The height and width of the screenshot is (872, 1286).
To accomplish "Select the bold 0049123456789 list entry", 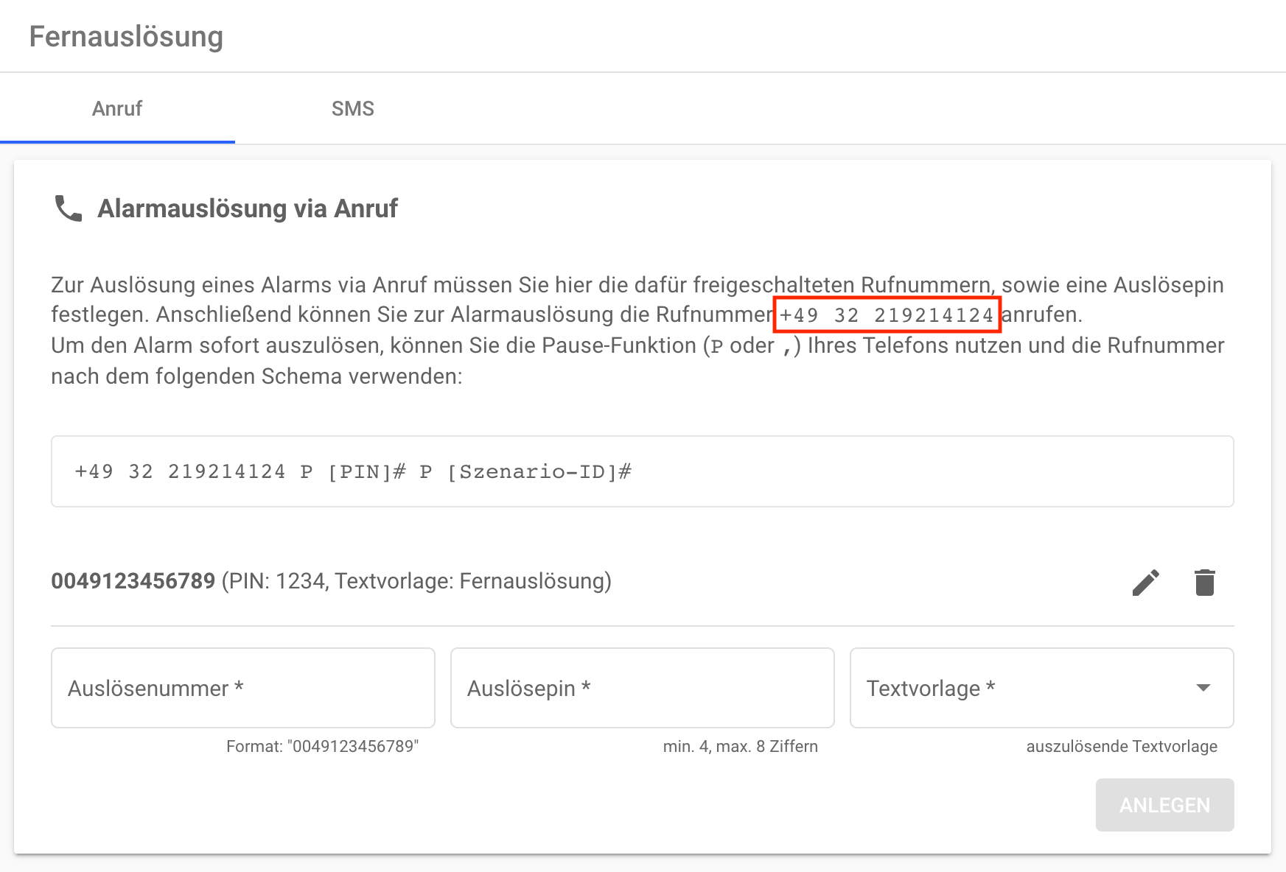I will 133,581.
